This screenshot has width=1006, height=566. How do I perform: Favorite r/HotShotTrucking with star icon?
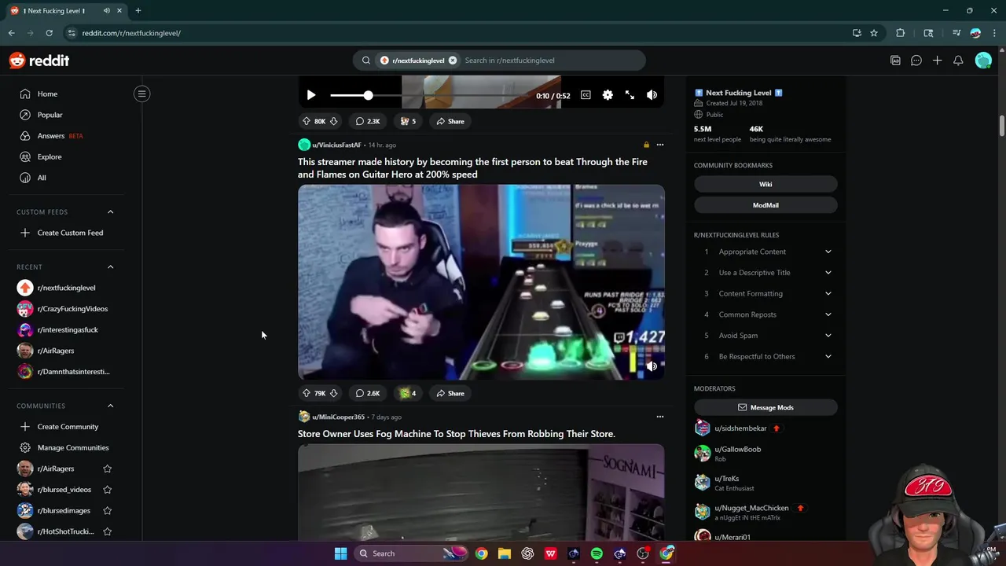pyautogui.click(x=108, y=531)
